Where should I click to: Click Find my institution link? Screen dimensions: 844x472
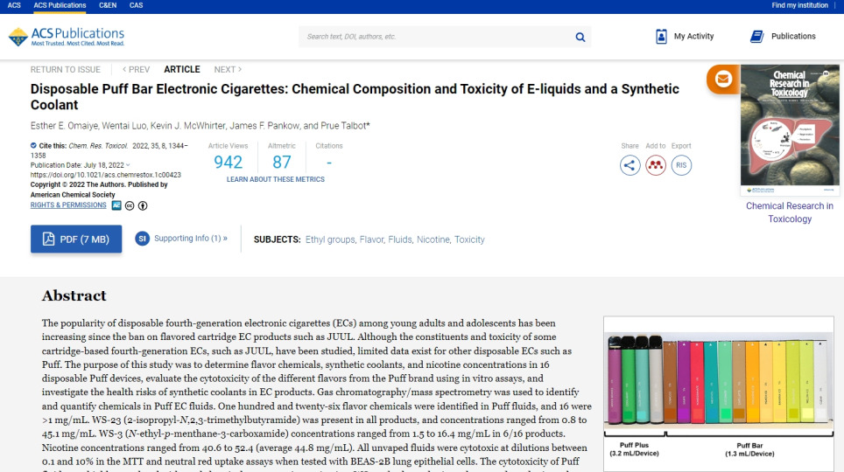[x=800, y=5]
